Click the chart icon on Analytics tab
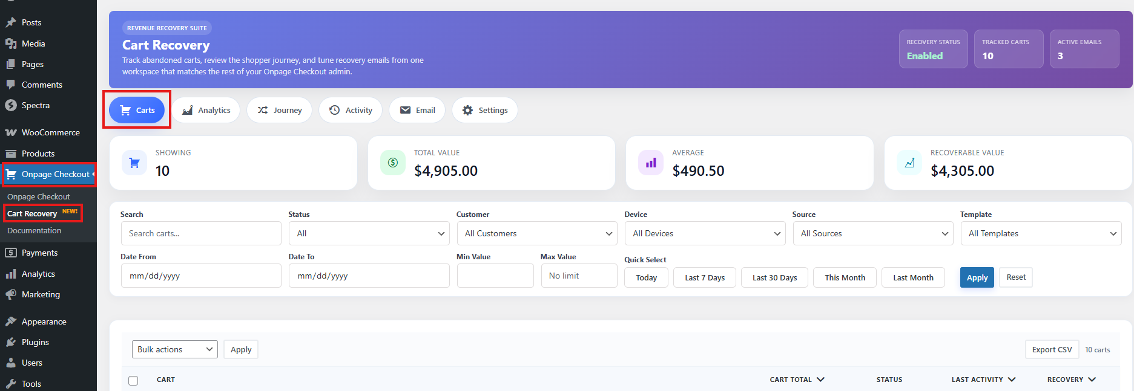 click(188, 110)
